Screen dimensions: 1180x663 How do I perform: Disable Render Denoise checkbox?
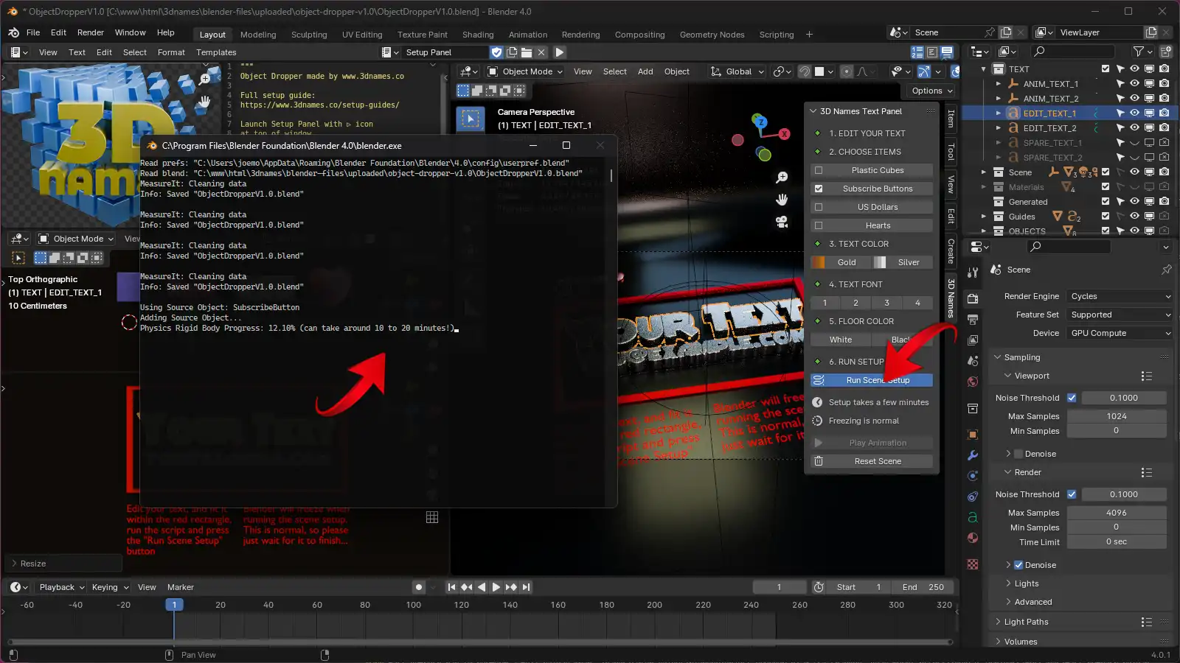(x=1018, y=565)
